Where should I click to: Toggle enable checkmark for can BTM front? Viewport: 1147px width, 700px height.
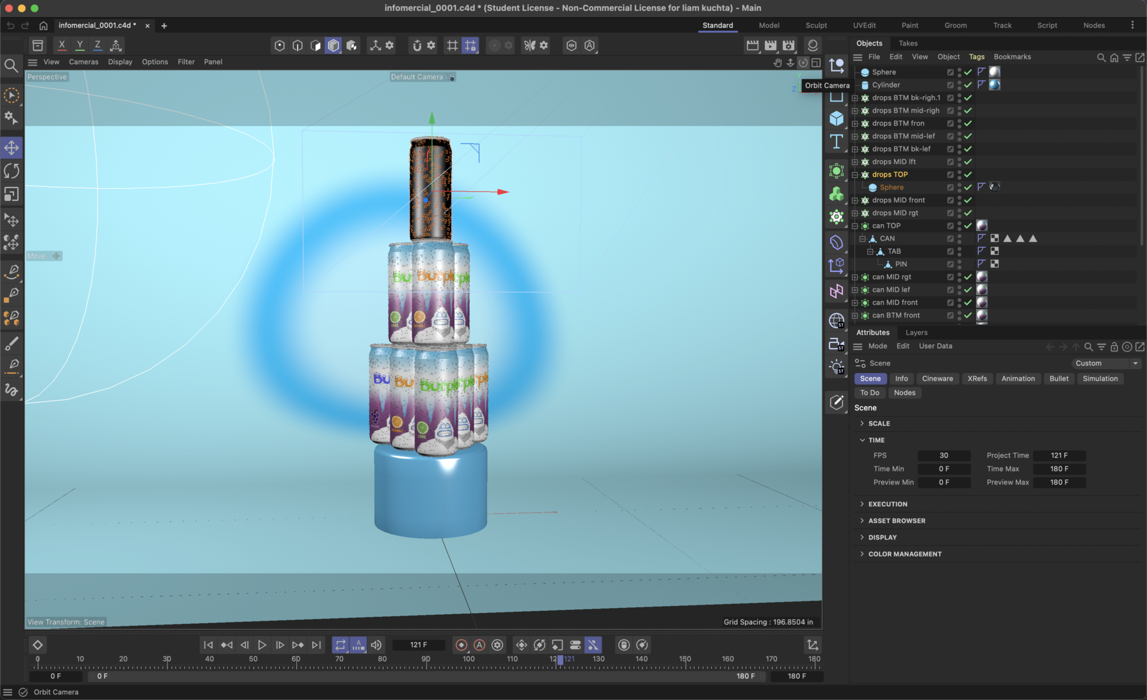[968, 315]
